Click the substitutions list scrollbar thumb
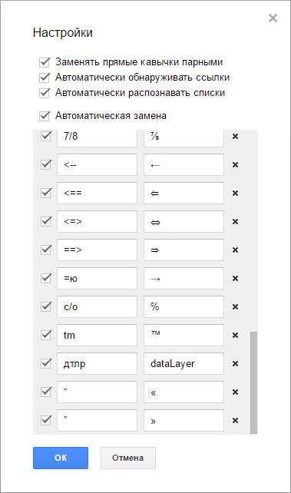The width and height of the screenshot is (291, 493). click(x=253, y=382)
